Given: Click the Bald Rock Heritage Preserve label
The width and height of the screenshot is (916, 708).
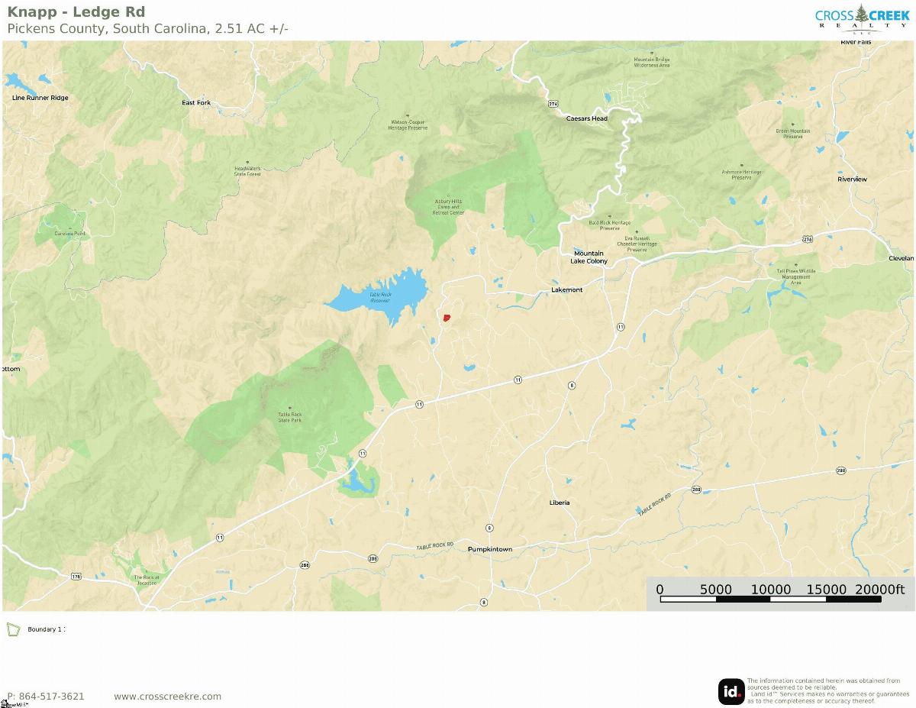Looking at the screenshot, I should pos(609,225).
